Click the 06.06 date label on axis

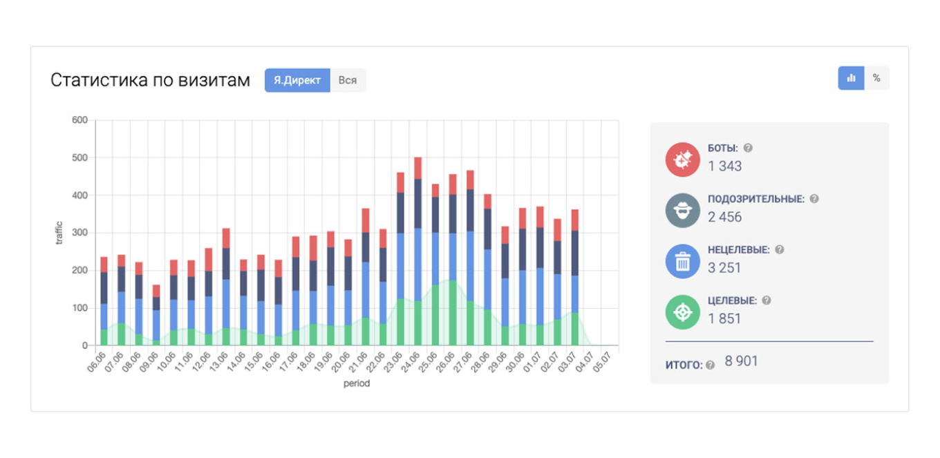click(x=96, y=362)
